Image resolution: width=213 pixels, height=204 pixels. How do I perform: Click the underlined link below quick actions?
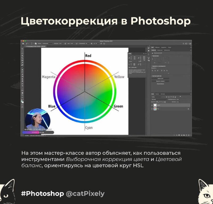coord(161,84)
